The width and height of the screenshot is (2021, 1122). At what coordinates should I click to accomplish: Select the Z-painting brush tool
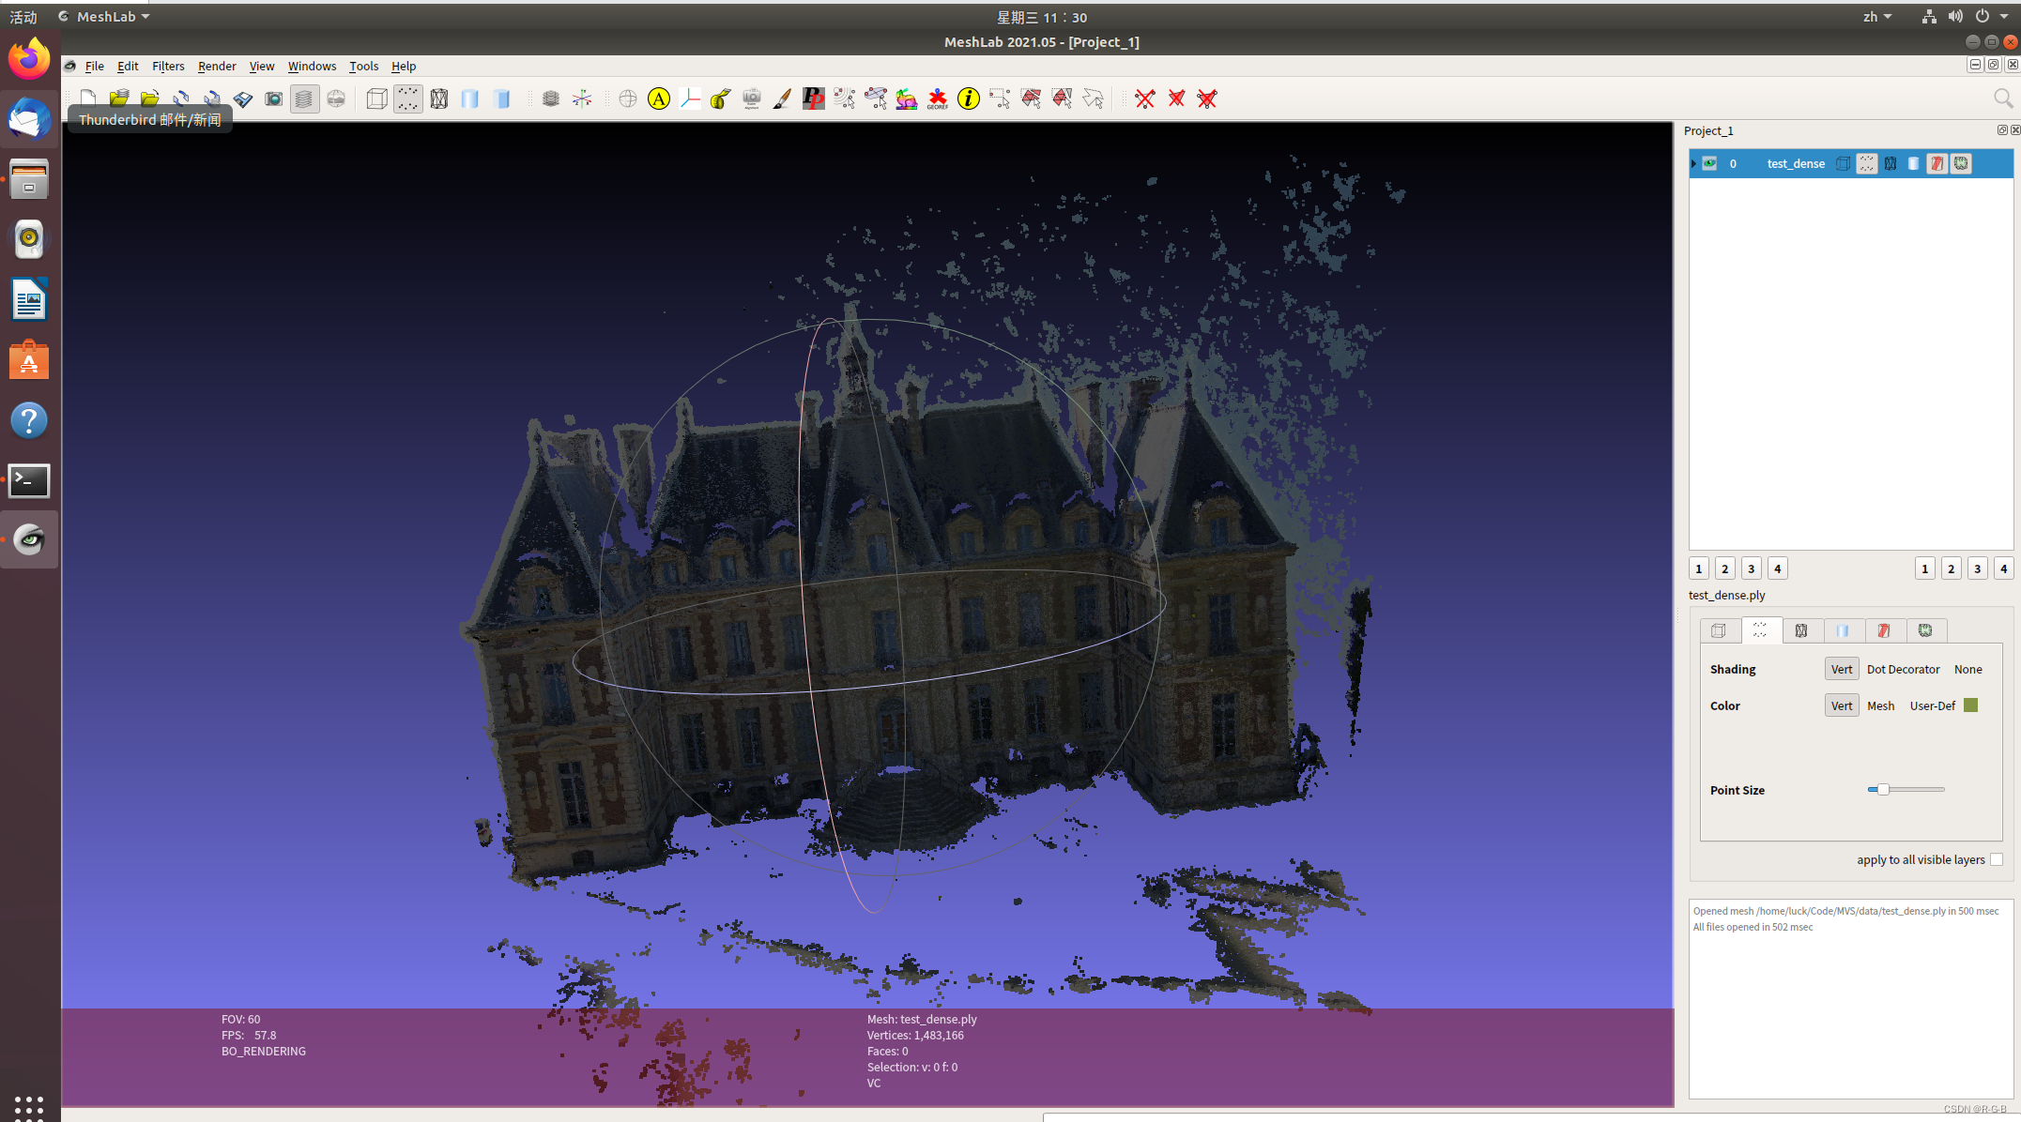tap(782, 99)
